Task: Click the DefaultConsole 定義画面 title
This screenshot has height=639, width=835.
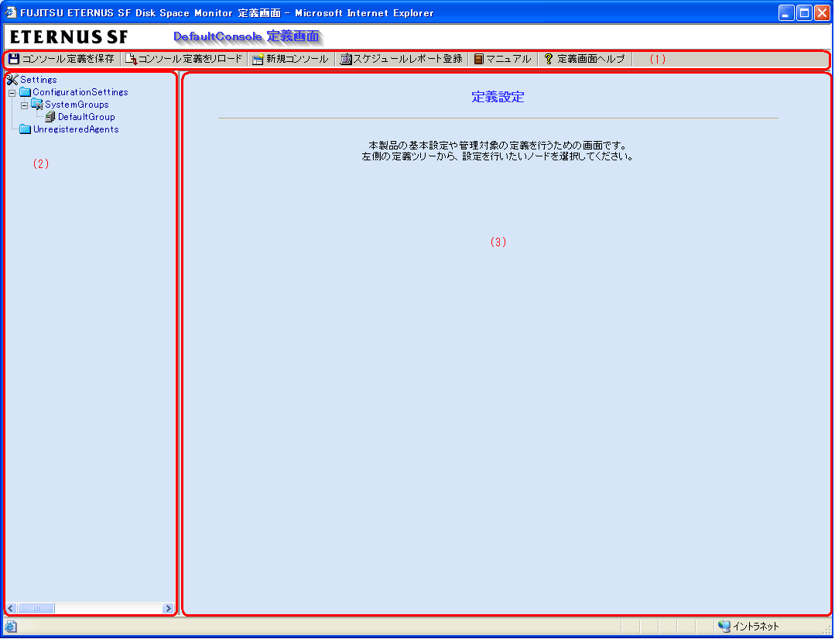Action: pyautogui.click(x=247, y=36)
